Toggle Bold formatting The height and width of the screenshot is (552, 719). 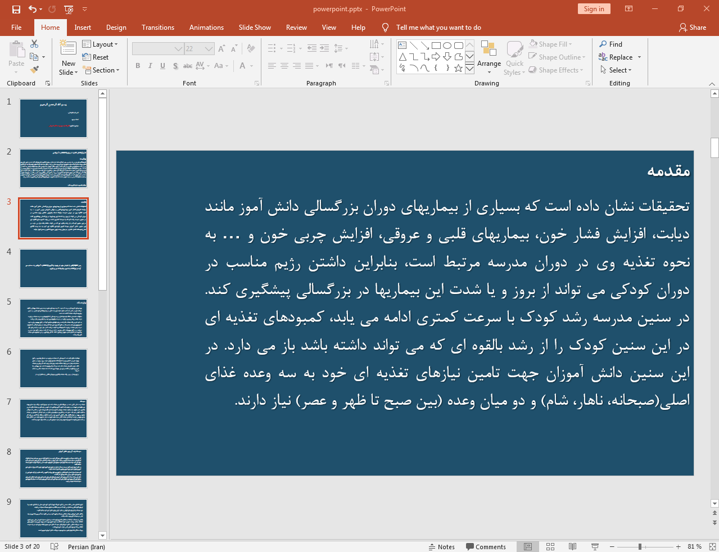[138, 66]
